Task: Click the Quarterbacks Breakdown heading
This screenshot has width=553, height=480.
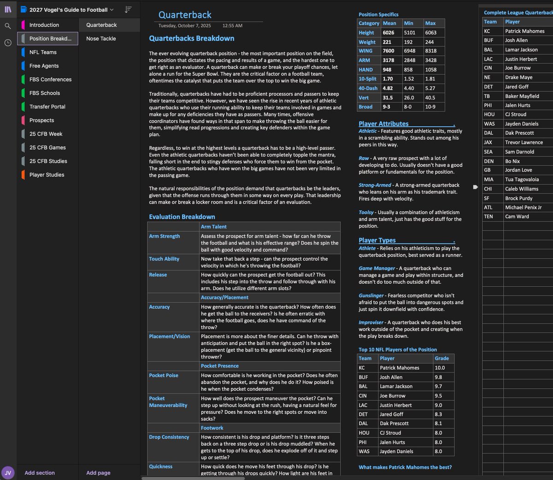Action: pos(192,38)
